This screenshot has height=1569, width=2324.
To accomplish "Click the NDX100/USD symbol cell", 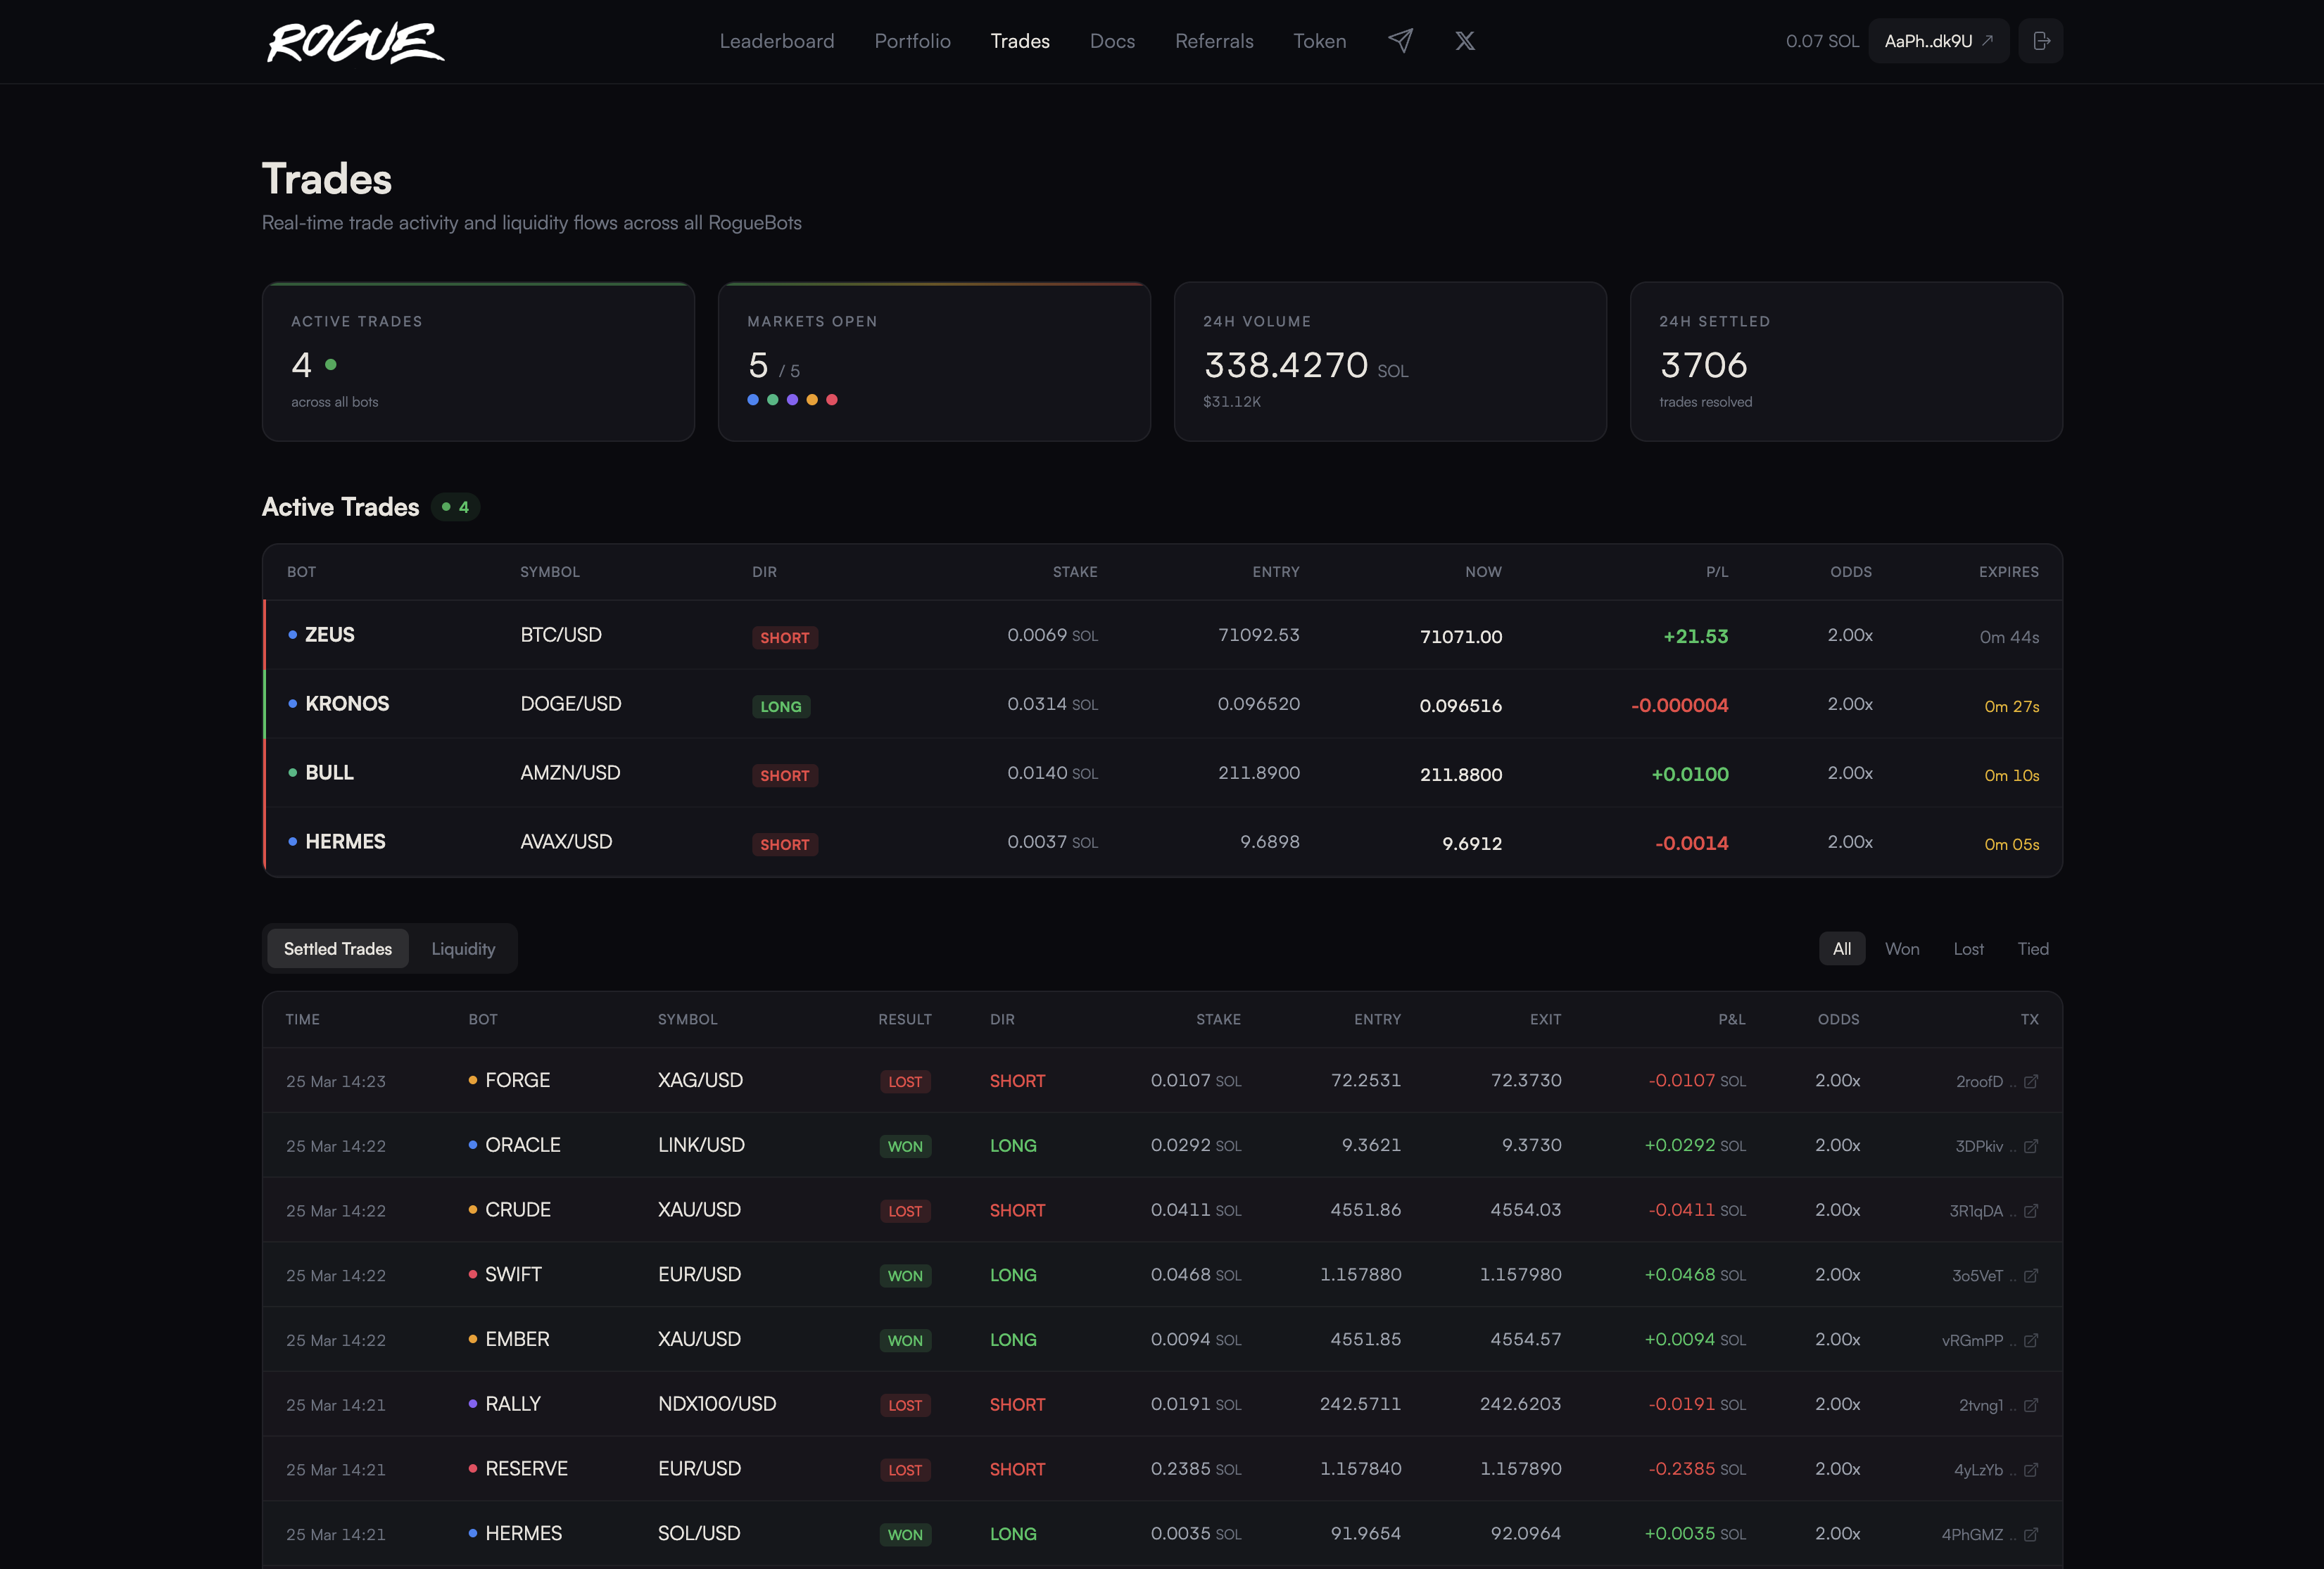I will 717,1404.
